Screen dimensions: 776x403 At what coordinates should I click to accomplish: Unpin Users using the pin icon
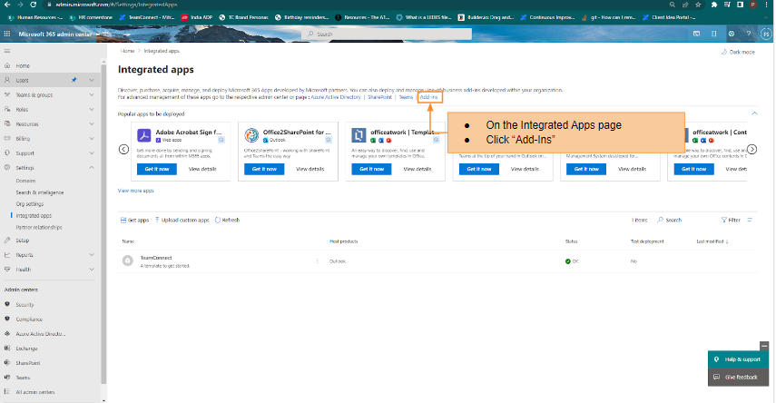tap(74, 80)
